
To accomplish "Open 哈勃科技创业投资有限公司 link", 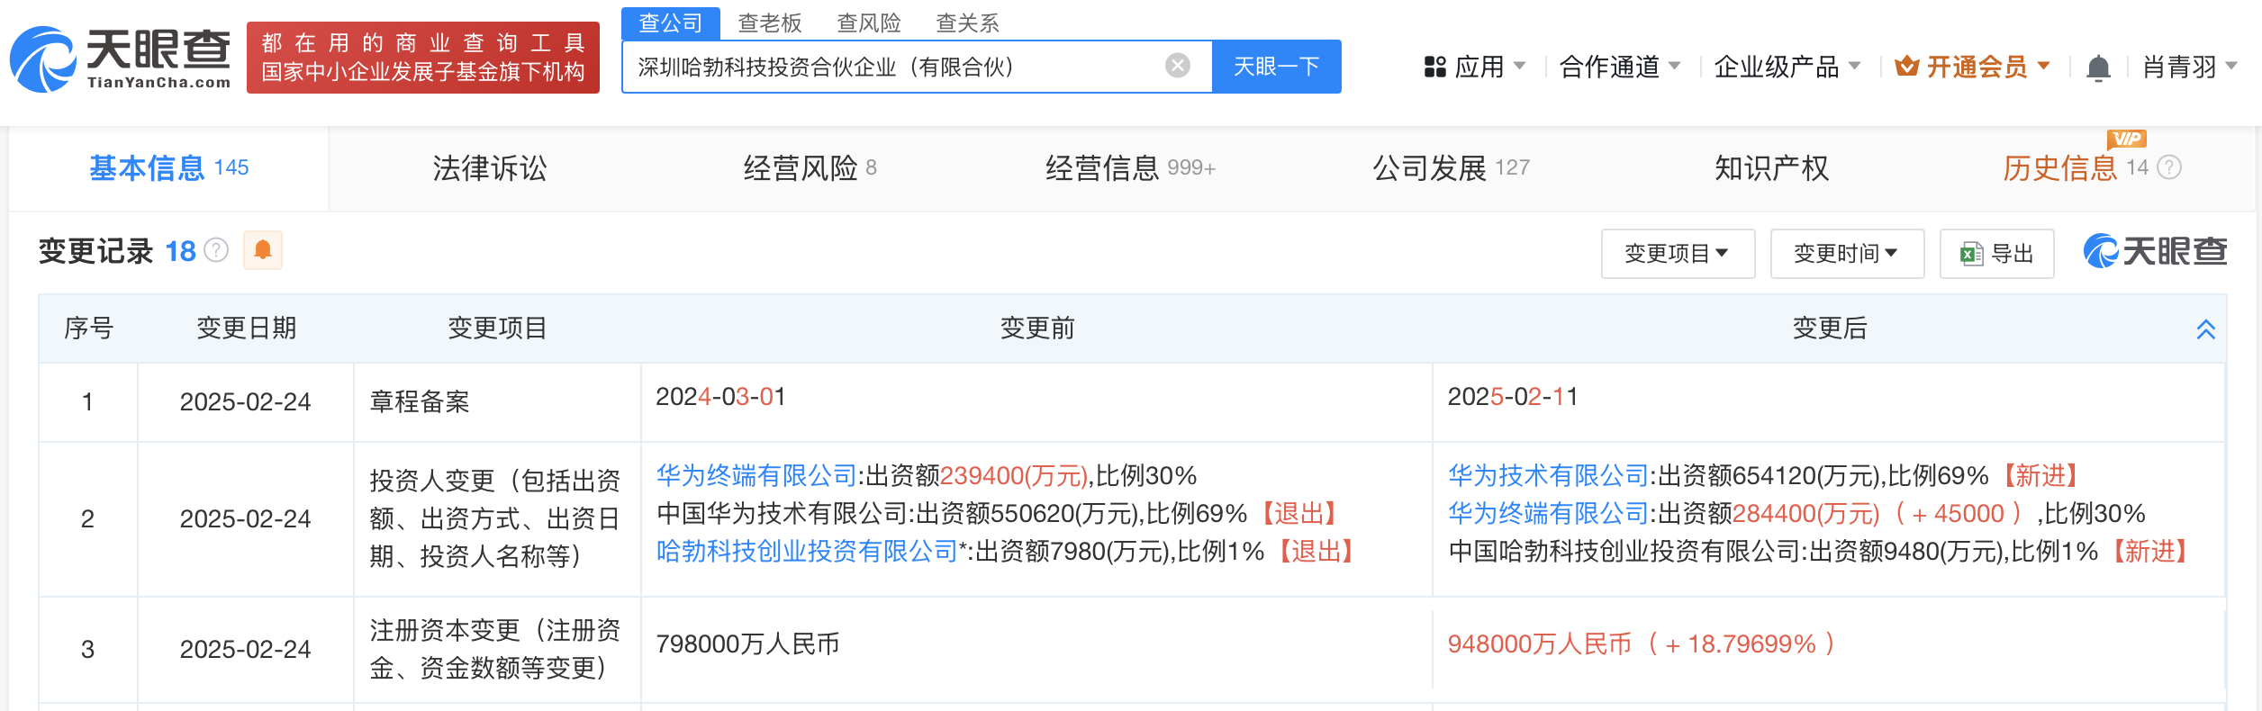I will pos(807,551).
